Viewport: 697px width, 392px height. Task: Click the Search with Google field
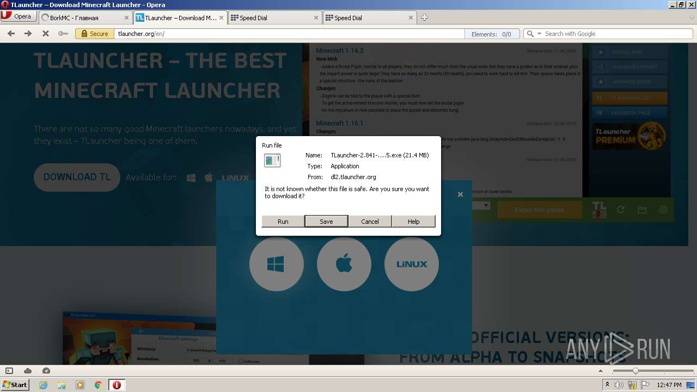(617, 34)
